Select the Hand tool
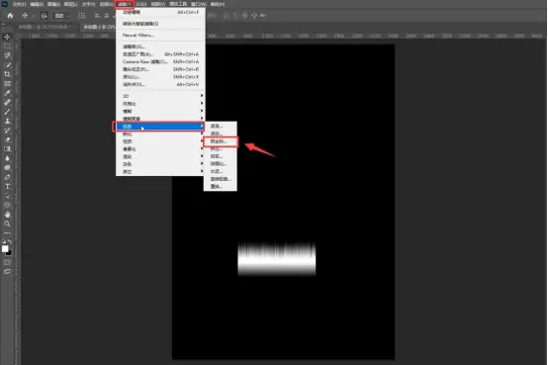The width and height of the screenshot is (548, 365). pos(7,215)
